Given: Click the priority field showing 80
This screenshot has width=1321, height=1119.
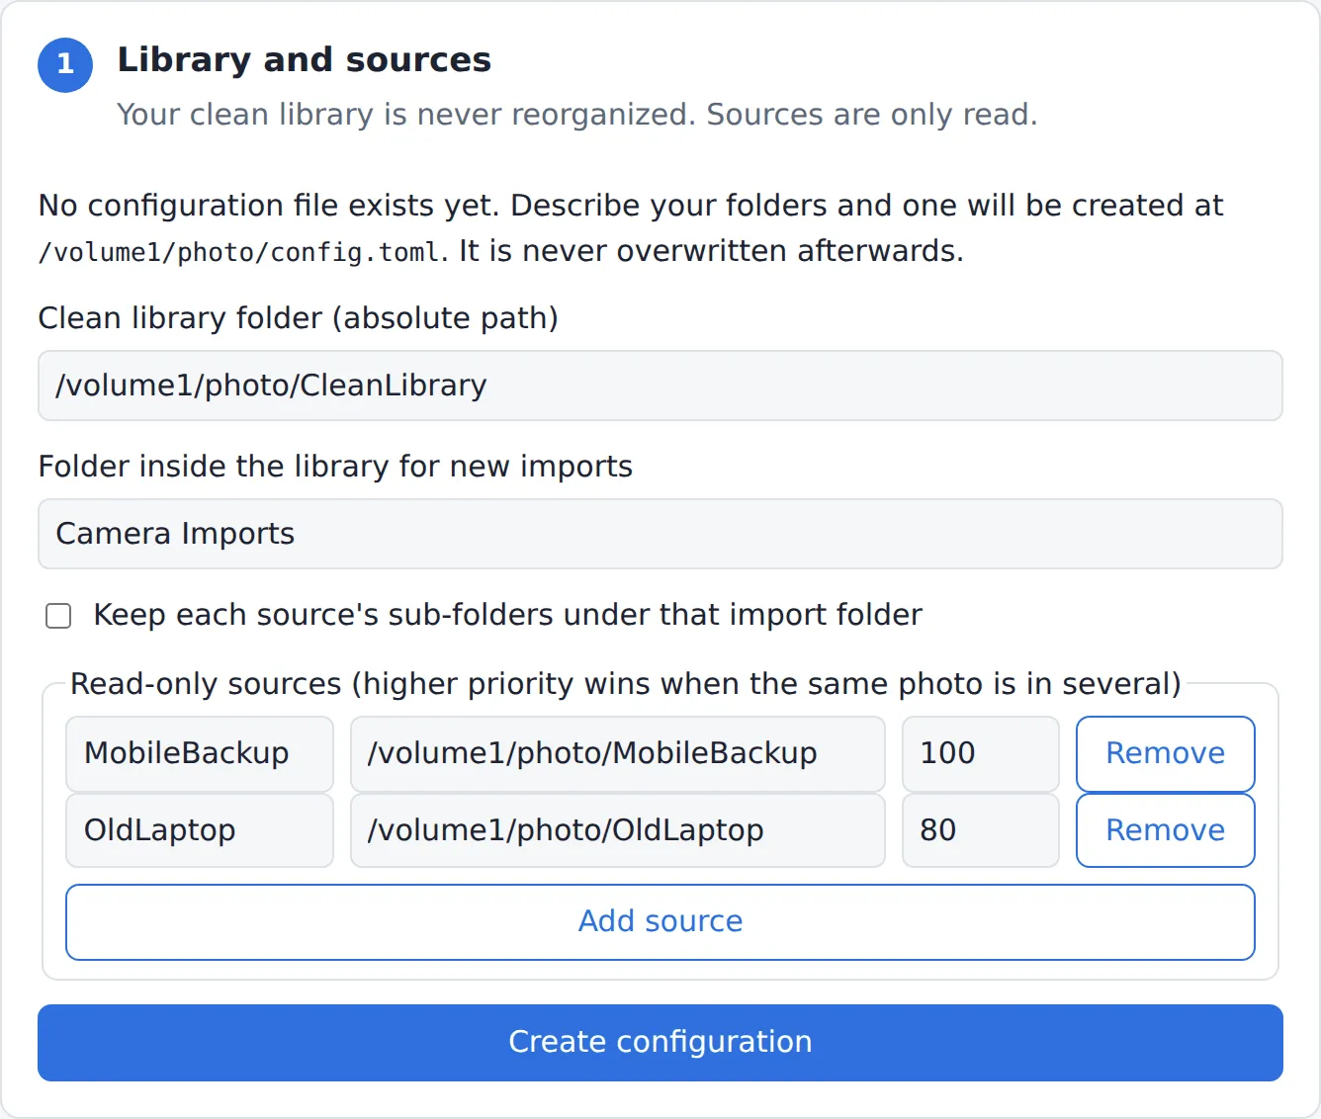Looking at the screenshot, I should pos(981,830).
